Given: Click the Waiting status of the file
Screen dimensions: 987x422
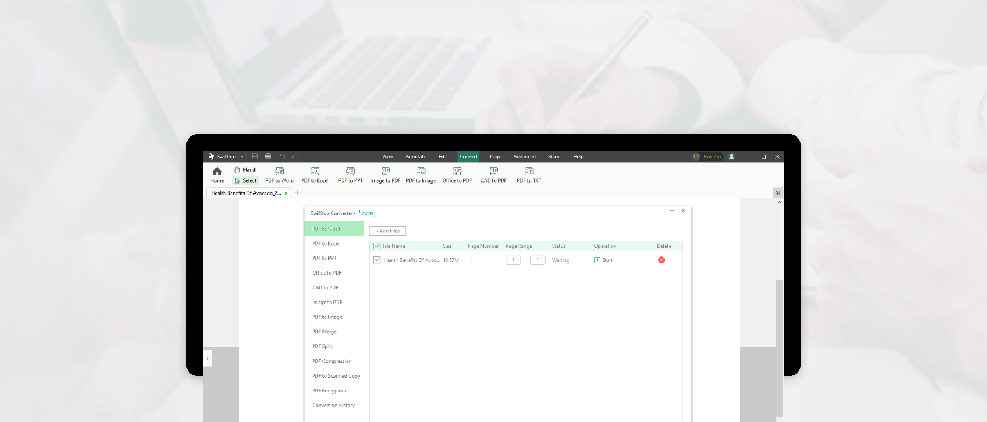Looking at the screenshot, I should coord(560,260).
